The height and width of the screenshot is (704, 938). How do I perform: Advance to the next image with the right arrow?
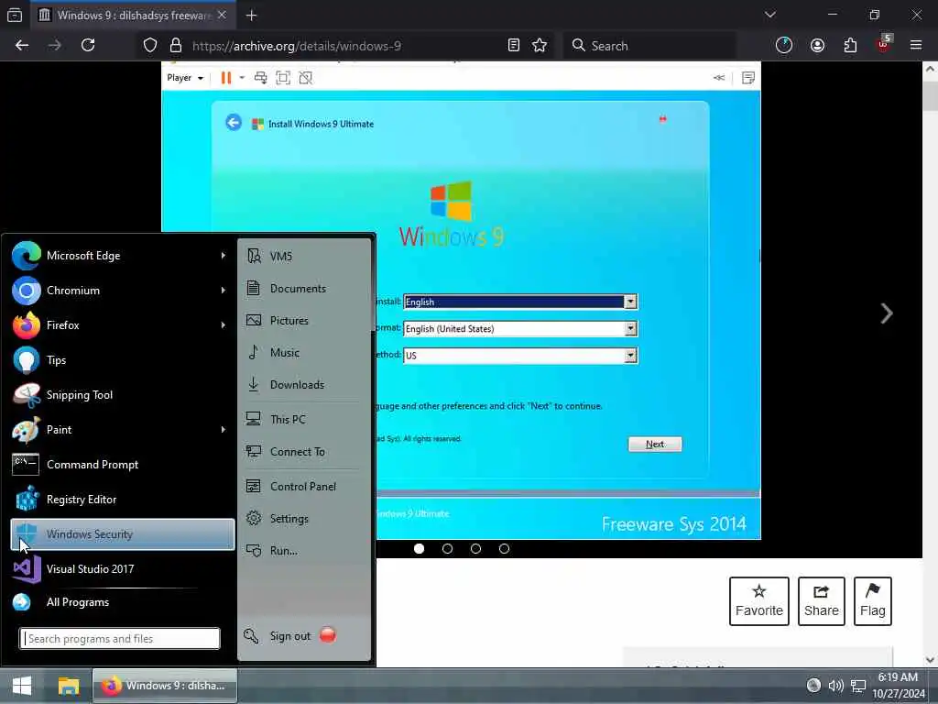[887, 313]
